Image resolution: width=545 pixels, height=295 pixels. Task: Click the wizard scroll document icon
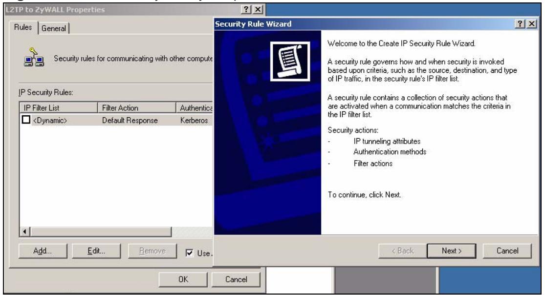coord(290,61)
